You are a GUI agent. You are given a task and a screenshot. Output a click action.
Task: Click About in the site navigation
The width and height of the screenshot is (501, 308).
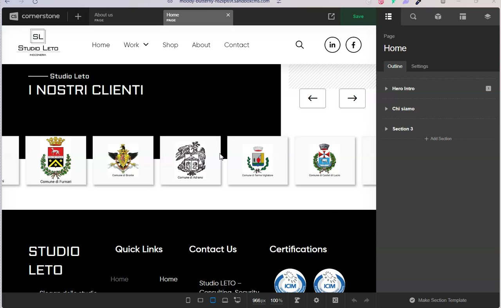point(201,45)
